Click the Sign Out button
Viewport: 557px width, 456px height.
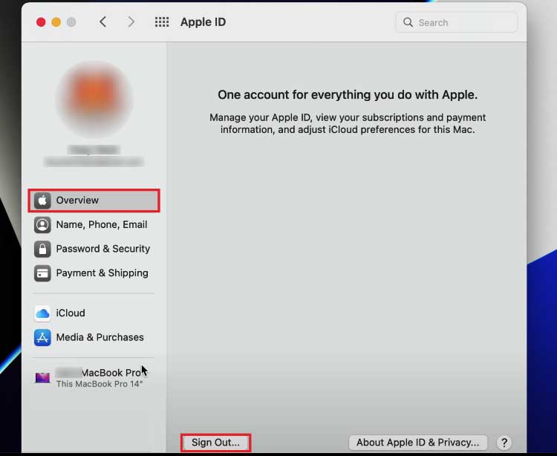[x=215, y=443]
